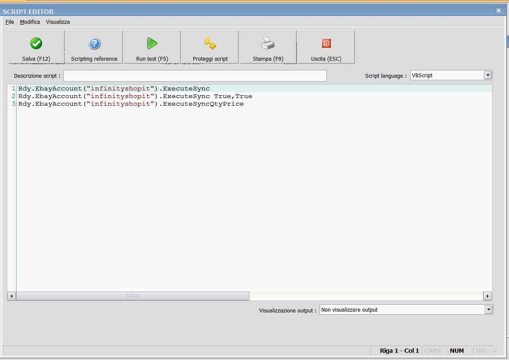This screenshot has height=360, width=509.
Task: Open Scripting reference help icon
Action: point(94,43)
